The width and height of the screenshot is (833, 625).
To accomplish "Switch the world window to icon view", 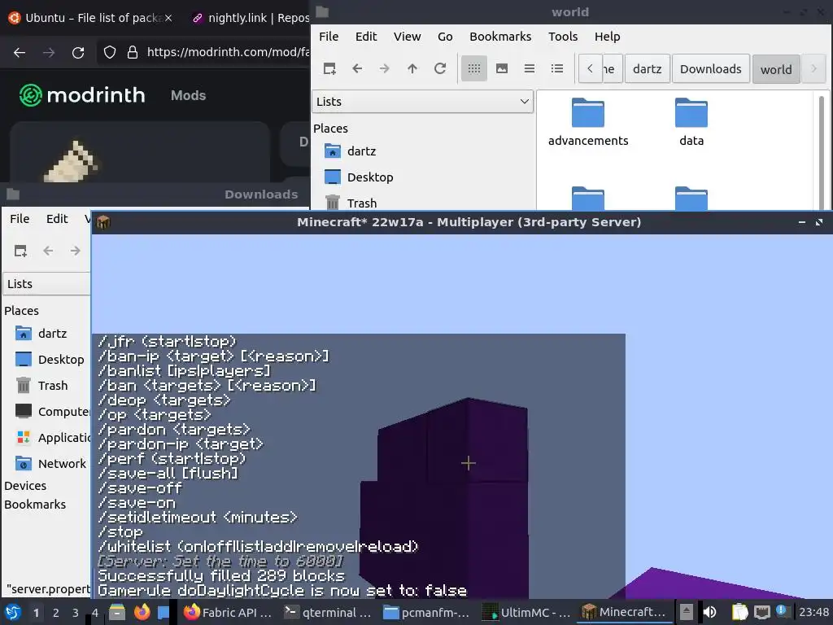I will (474, 68).
